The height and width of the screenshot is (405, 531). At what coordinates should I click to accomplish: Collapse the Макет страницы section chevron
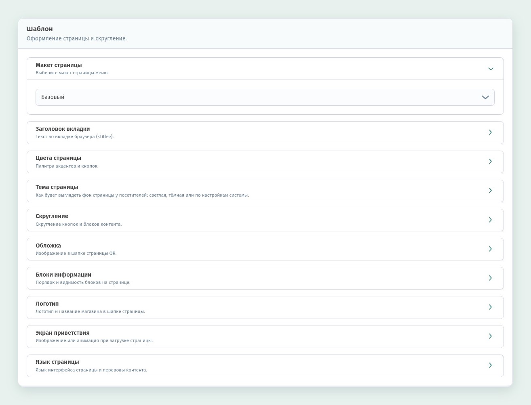pos(491,69)
